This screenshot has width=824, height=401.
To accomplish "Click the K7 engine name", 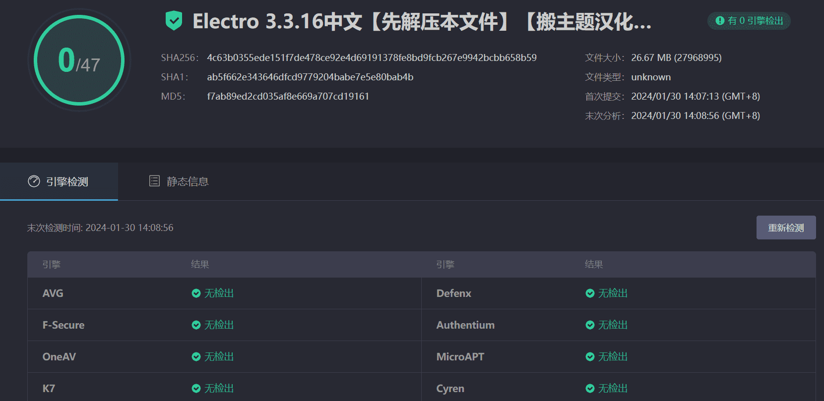I will click(49, 389).
